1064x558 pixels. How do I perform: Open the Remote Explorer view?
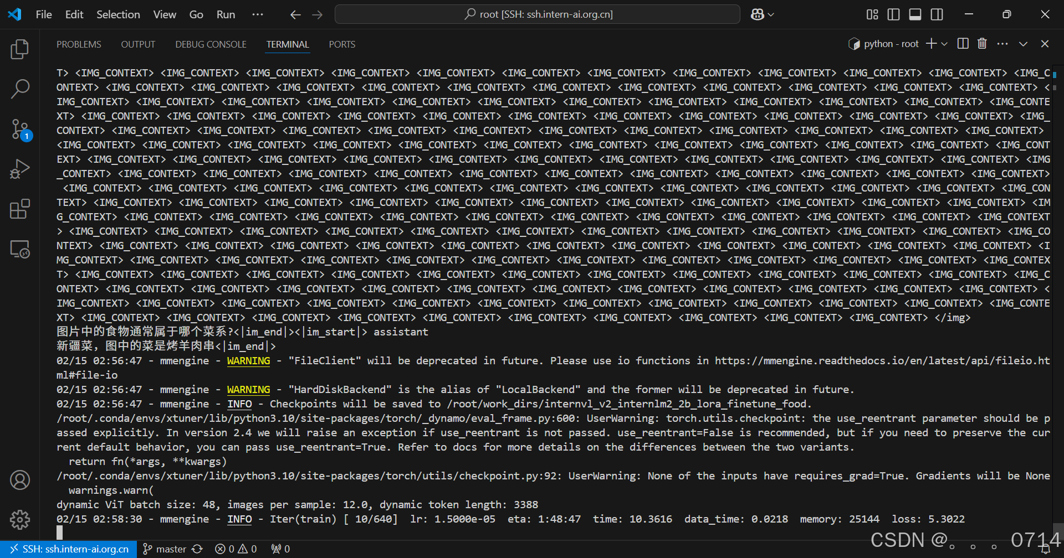click(20, 249)
